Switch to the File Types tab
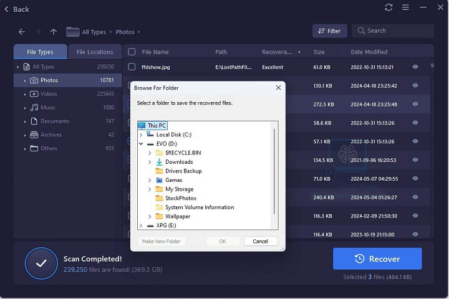 pyautogui.click(x=41, y=52)
